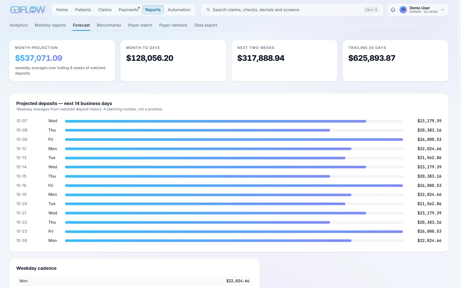Click the $22,024.66 amount for 10-19
The width and height of the screenshot is (461, 288).
429,195
